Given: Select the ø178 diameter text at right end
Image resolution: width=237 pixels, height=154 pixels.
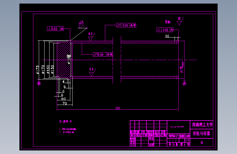Looking at the screenshot, I should 182,67.
